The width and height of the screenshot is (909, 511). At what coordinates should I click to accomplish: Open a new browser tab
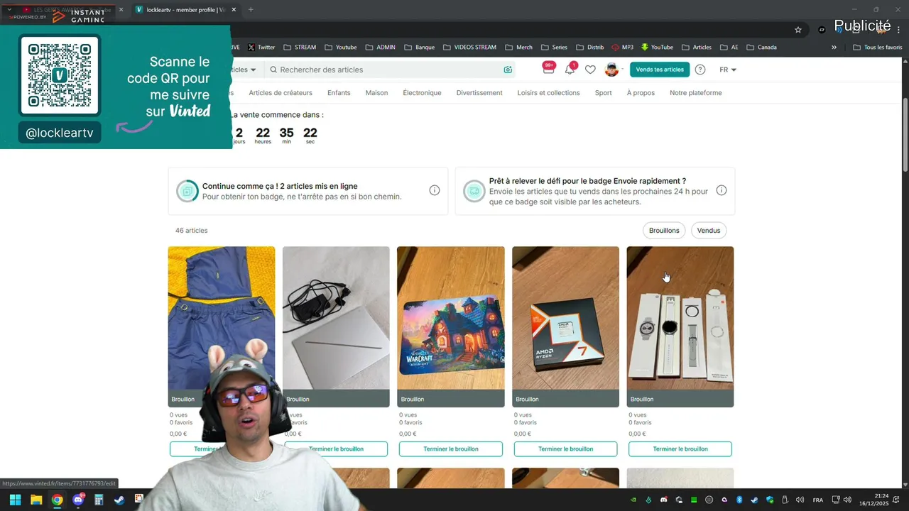pos(251,9)
